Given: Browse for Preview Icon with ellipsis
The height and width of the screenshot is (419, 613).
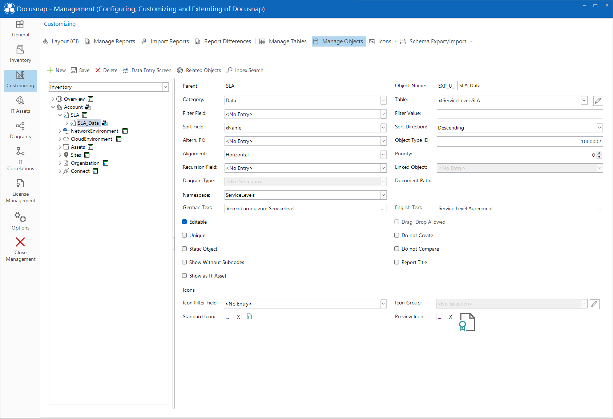Looking at the screenshot, I should [440, 317].
